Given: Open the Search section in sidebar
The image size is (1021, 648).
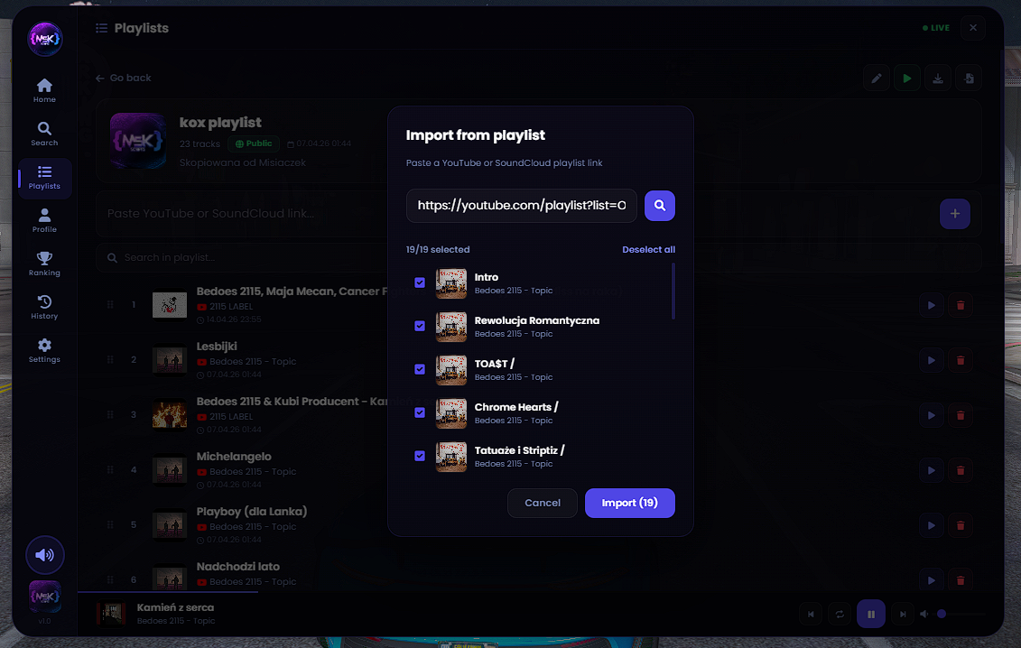Looking at the screenshot, I should click(44, 134).
